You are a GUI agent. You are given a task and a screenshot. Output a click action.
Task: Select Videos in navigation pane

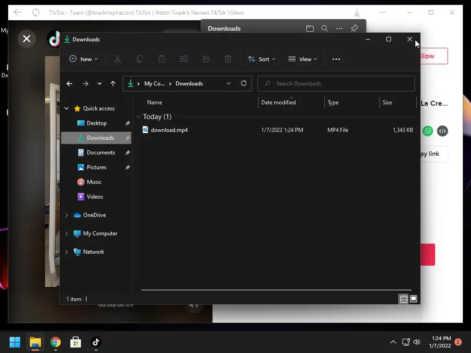(96, 197)
